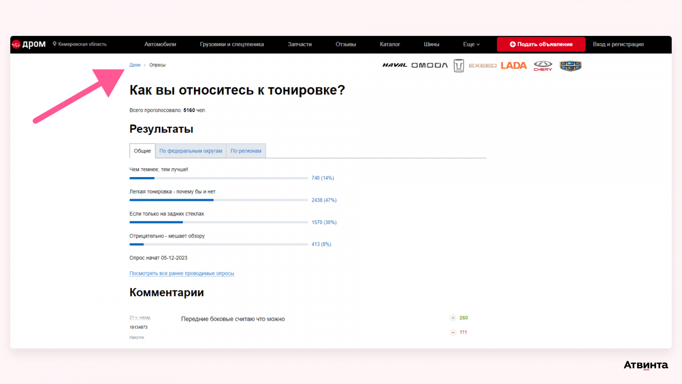Open Вход и регистрация link
Viewport: 682px width, 384px height.
point(618,44)
